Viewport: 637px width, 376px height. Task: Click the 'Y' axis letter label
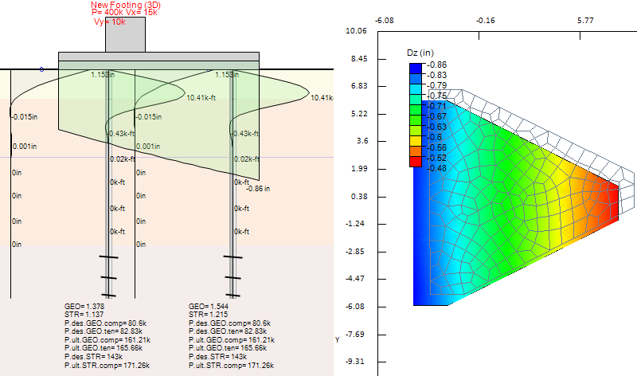(x=337, y=340)
